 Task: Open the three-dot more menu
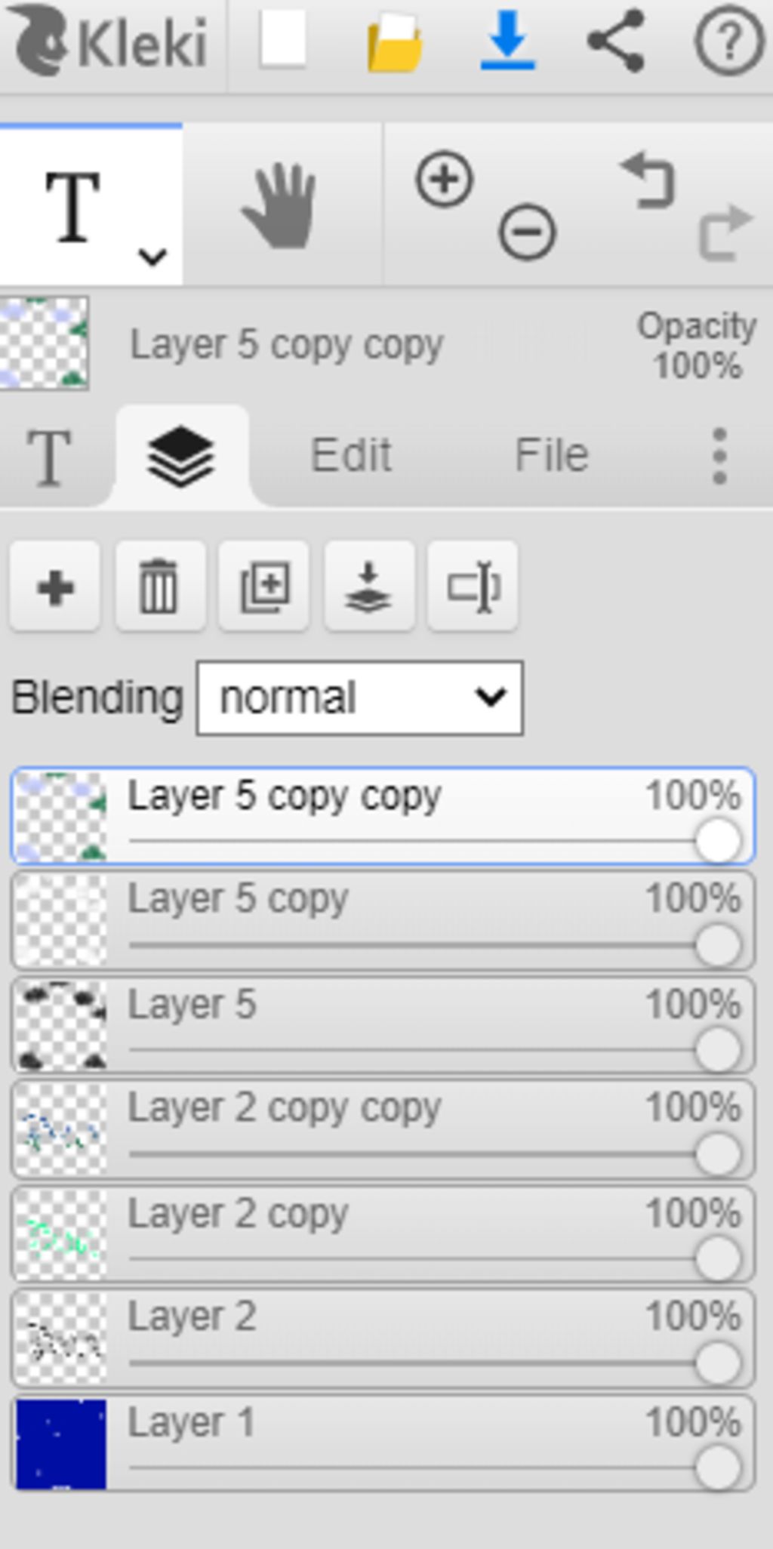click(x=719, y=456)
